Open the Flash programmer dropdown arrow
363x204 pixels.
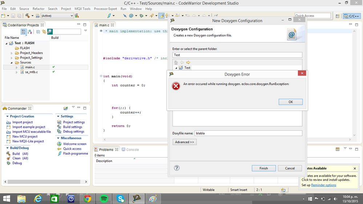click(113, 16)
